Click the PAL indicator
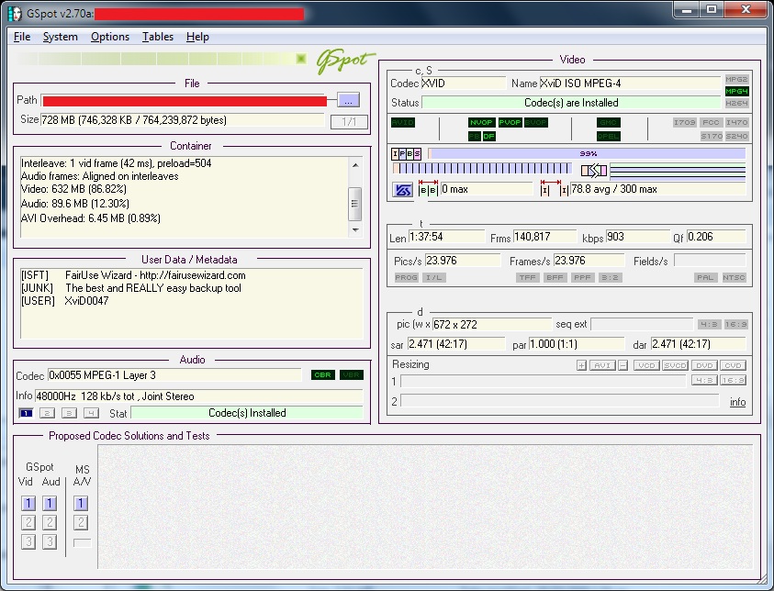 [705, 278]
